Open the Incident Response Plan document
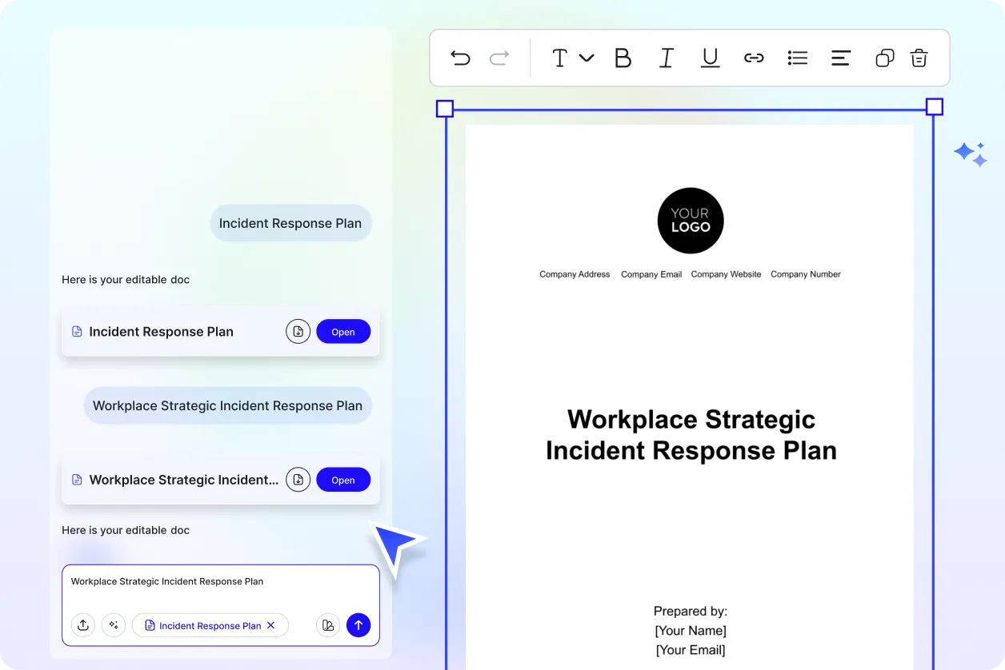 [x=343, y=332]
